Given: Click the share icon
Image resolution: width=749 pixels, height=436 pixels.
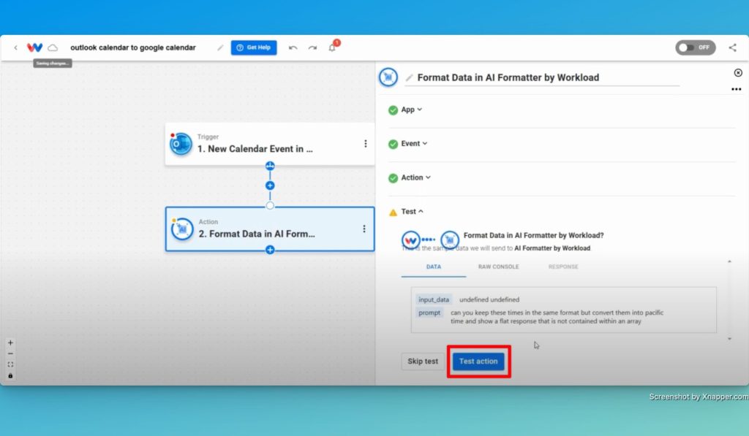Looking at the screenshot, I should click(732, 47).
